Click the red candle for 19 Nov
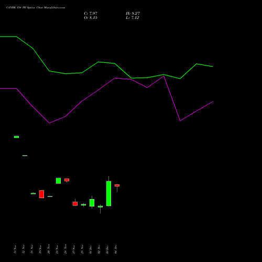The image size is (262, 262). pos(41,194)
